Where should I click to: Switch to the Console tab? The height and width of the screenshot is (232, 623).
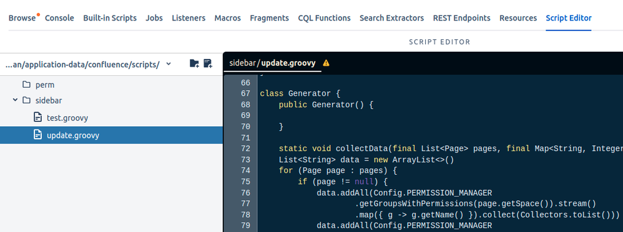[x=59, y=18]
